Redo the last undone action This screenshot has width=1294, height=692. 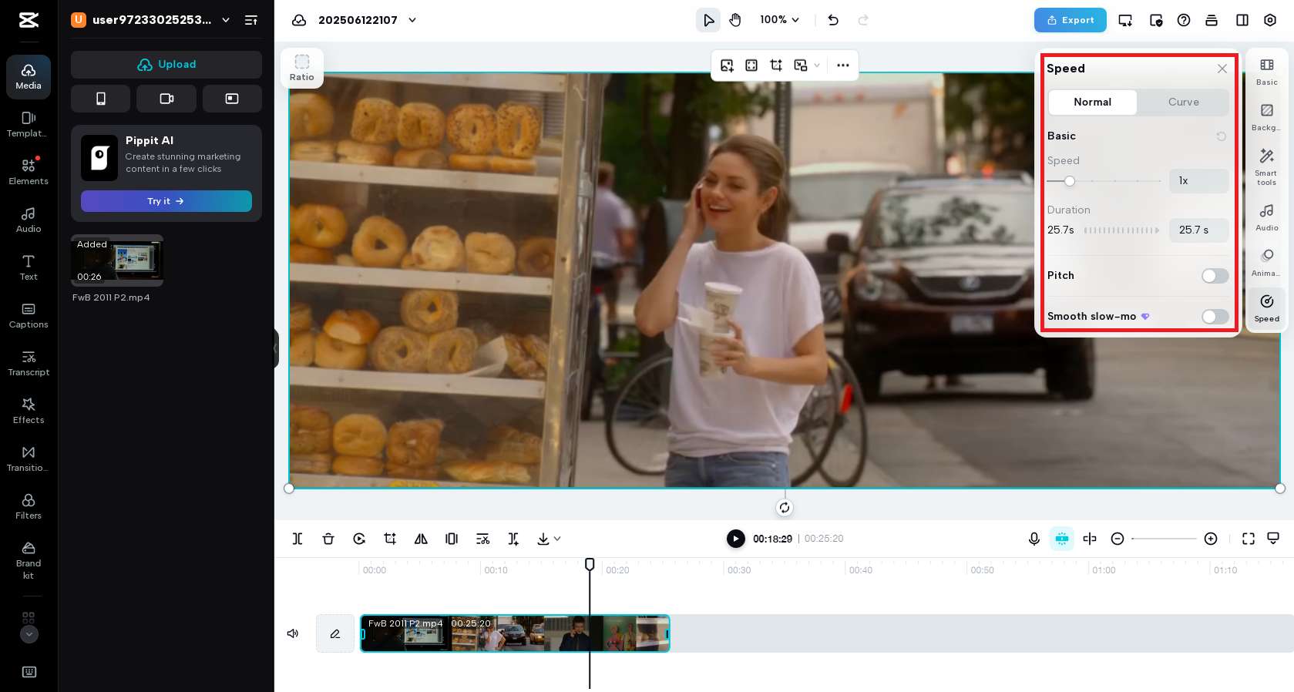(863, 20)
